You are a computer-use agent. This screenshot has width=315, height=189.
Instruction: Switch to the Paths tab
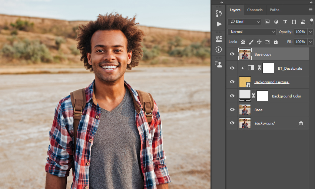tap(274, 10)
